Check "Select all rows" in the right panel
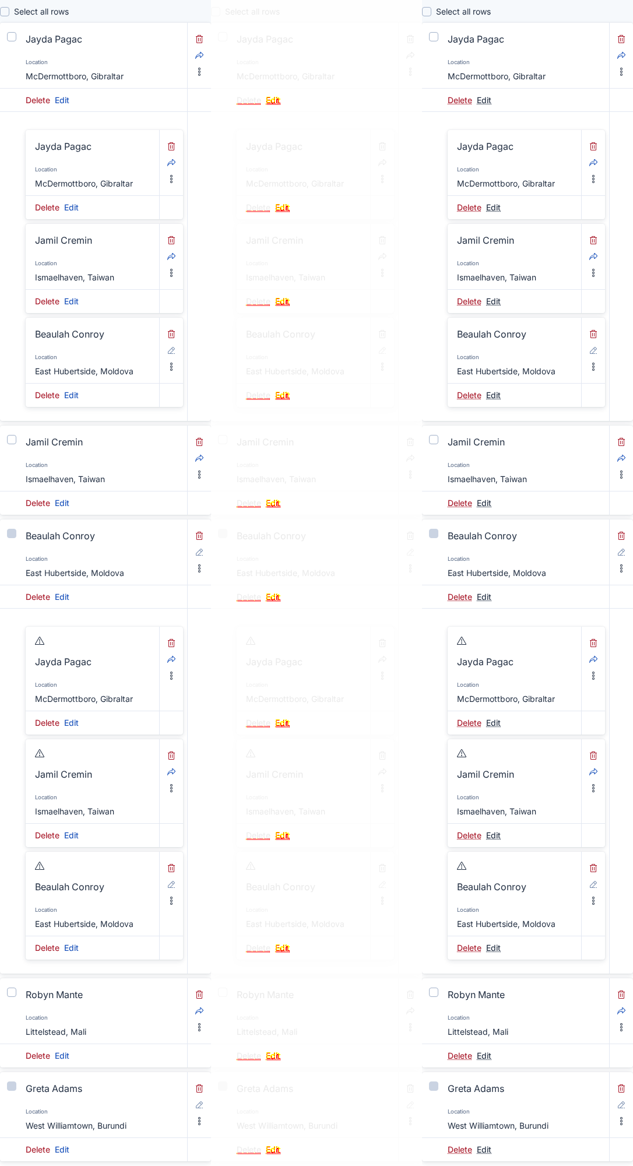Screen dimensions: 633x1166 427,12
